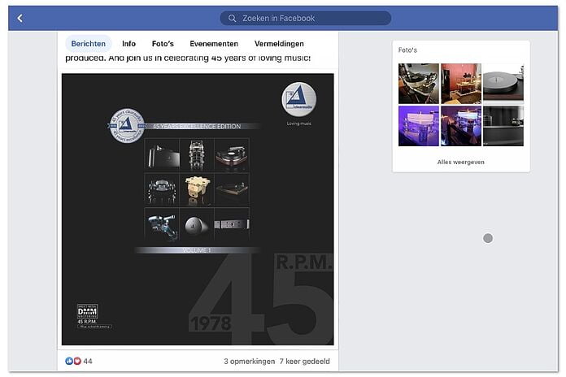The height and width of the screenshot is (377, 566).
Task: Click the round clearaudio logo on album cover
Action: pos(299,99)
